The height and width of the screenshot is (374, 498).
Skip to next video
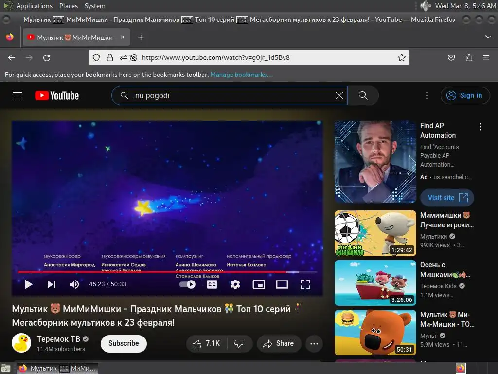52,284
